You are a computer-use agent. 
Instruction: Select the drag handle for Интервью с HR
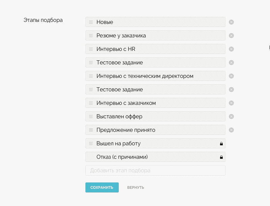90,49
